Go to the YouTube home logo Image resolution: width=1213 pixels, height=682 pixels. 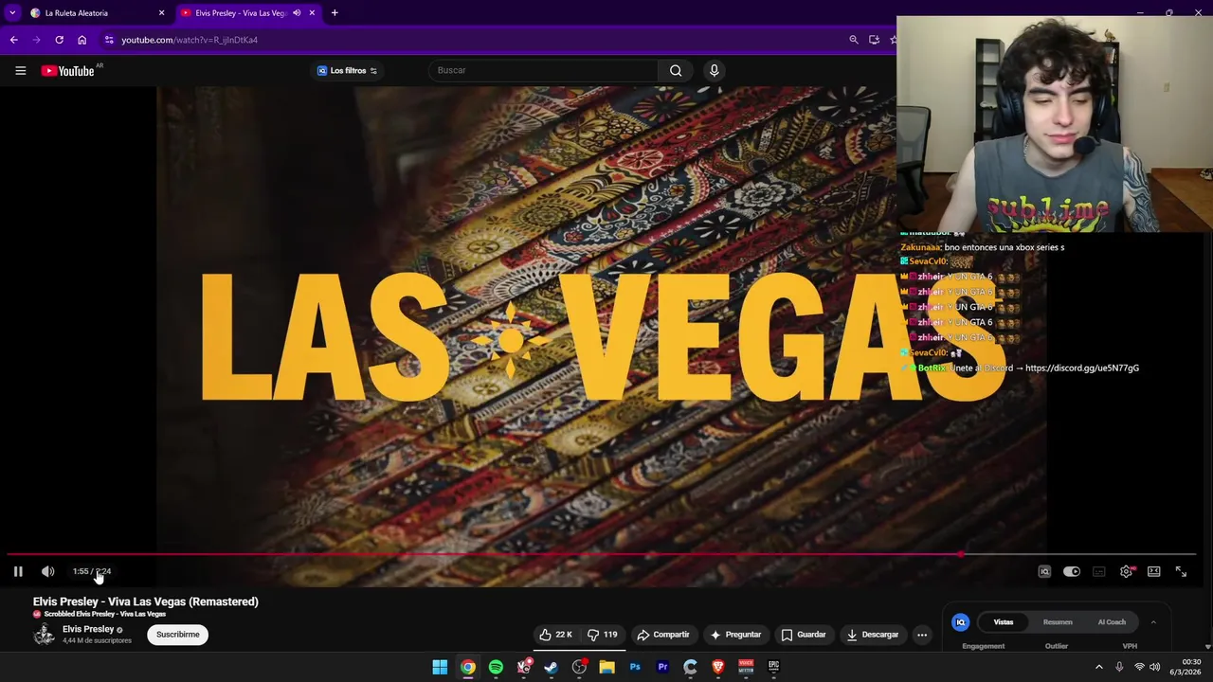pyautogui.click(x=68, y=70)
